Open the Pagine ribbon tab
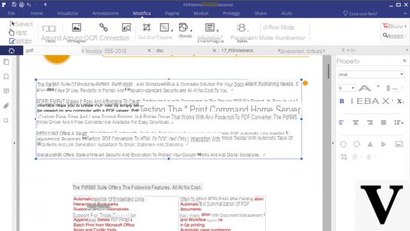 (x=172, y=13)
